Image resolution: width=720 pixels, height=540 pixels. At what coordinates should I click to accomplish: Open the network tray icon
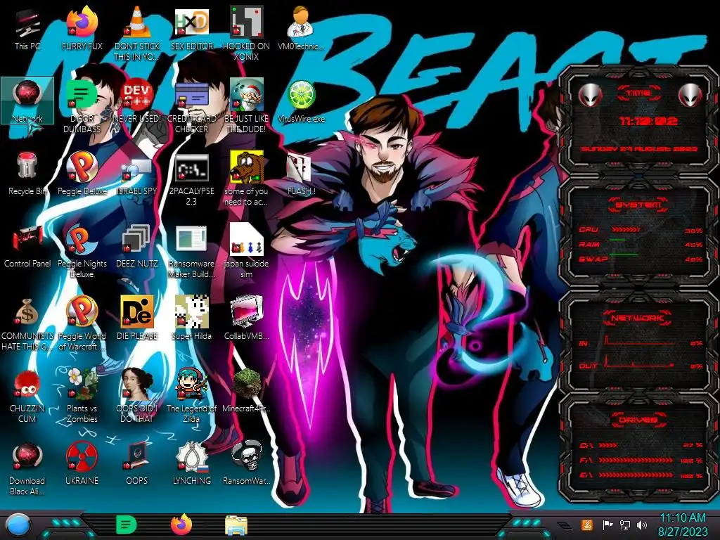pyautogui.click(x=625, y=525)
